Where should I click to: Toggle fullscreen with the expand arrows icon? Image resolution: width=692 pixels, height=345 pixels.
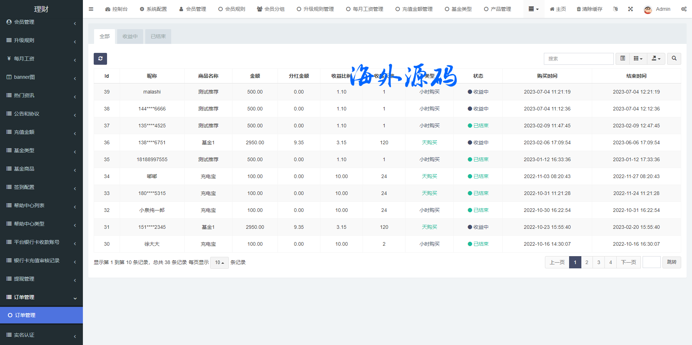(x=630, y=9)
